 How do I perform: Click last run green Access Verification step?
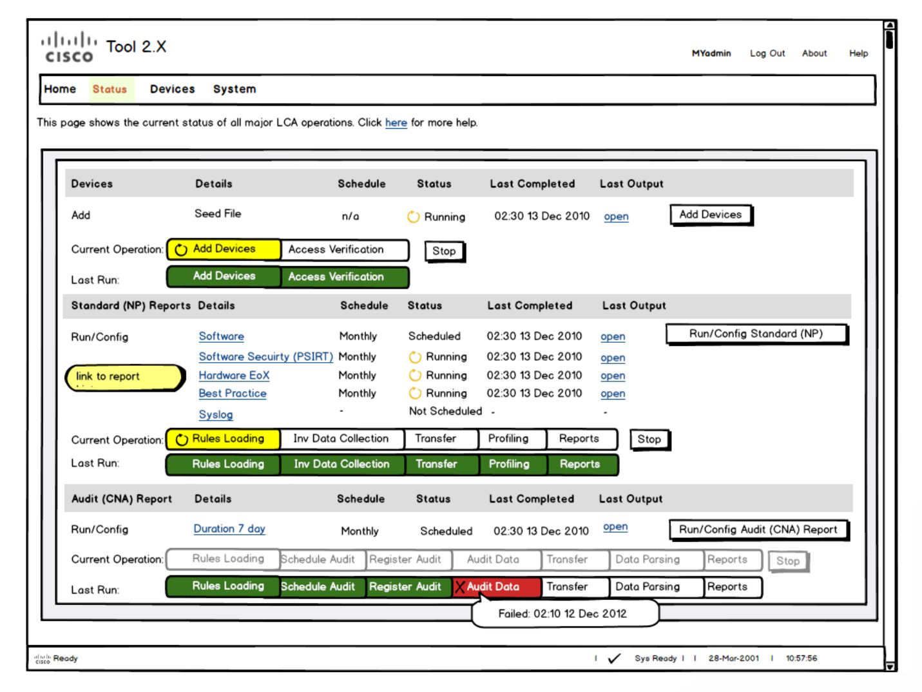(x=345, y=277)
